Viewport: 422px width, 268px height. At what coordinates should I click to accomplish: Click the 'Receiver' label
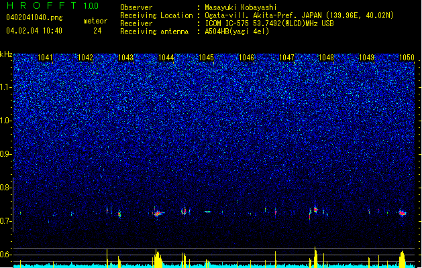click(136, 23)
